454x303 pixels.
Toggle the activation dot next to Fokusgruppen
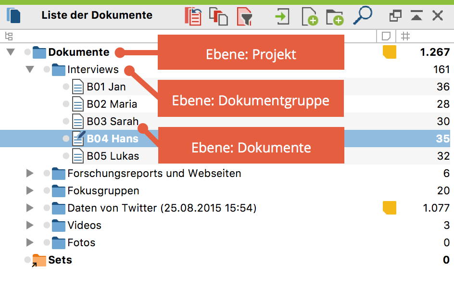(x=47, y=191)
